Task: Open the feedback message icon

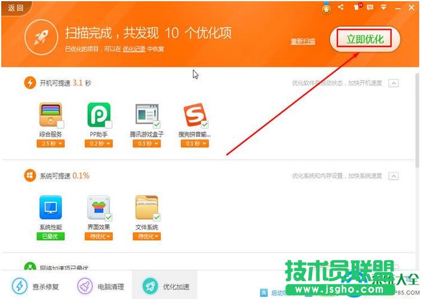Action: click(370, 7)
